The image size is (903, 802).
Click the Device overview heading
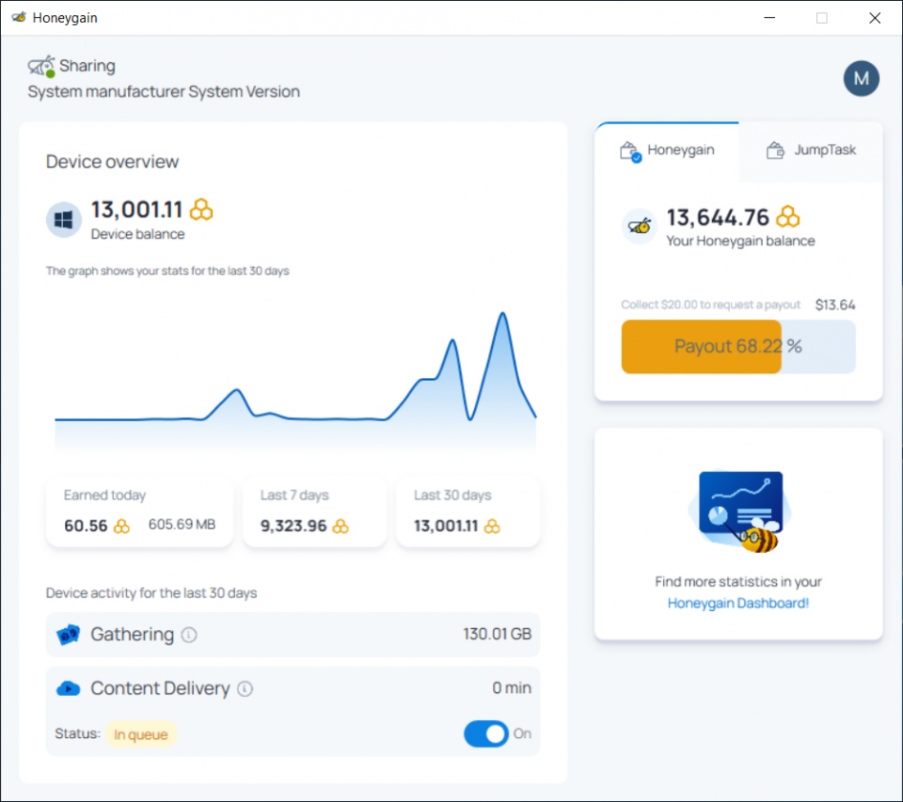(112, 162)
